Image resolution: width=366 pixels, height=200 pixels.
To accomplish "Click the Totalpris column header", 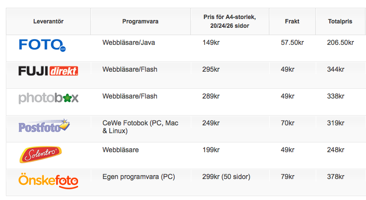I will click(341, 21).
